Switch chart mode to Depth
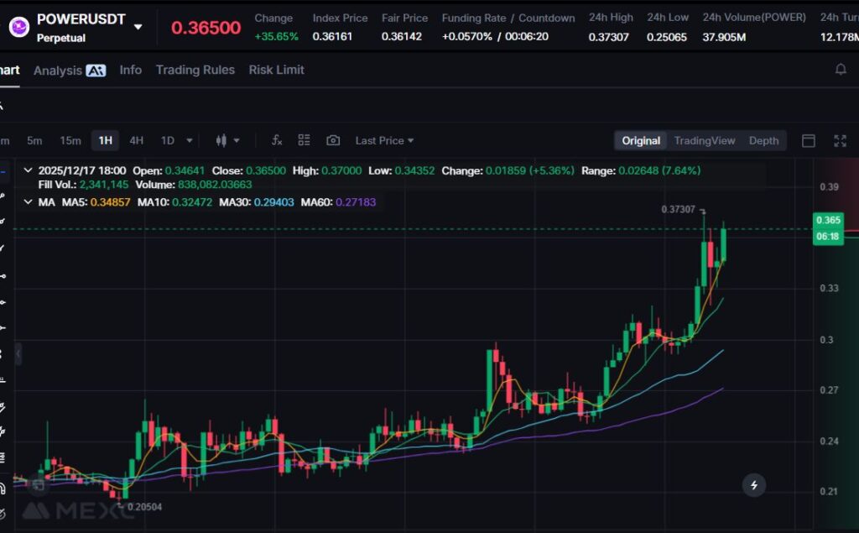The width and height of the screenshot is (859, 533). coord(763,141)
